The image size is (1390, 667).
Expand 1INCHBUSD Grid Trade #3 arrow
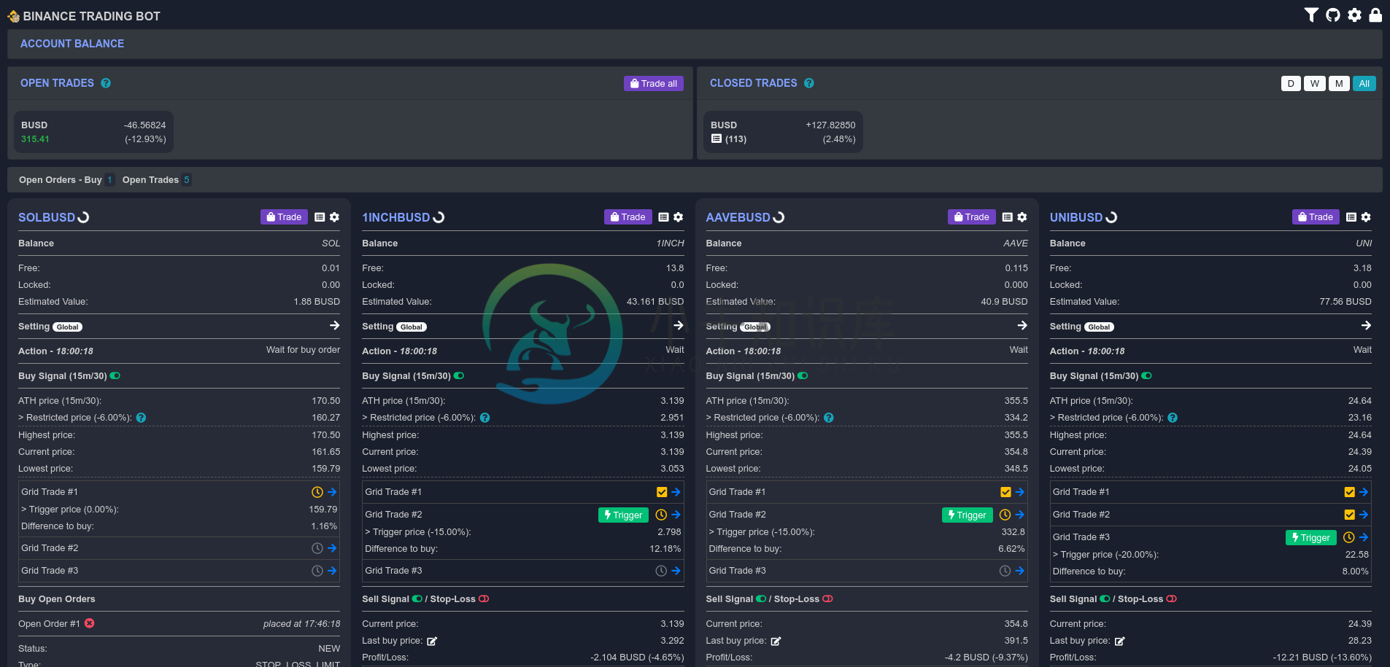[676, 571]
